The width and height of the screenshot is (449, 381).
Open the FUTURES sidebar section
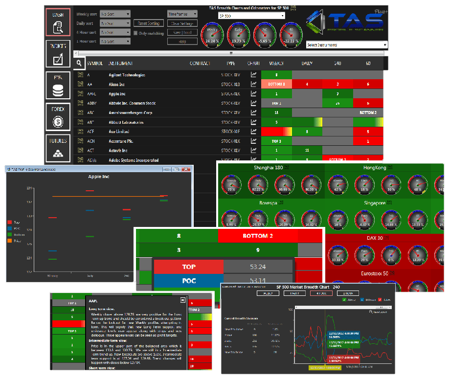point(58,148)
